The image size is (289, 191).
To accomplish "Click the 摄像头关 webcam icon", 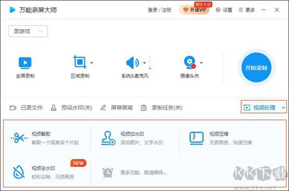I will coord(190,62).
